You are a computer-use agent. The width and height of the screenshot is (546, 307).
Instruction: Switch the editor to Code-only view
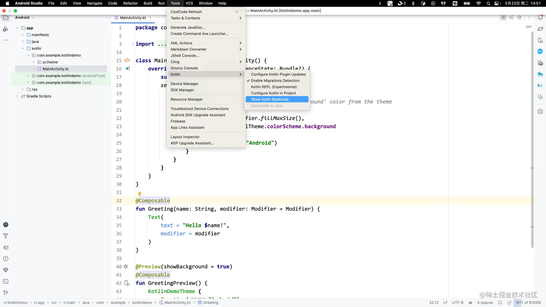pyautogui.click(x=503, y=17)
